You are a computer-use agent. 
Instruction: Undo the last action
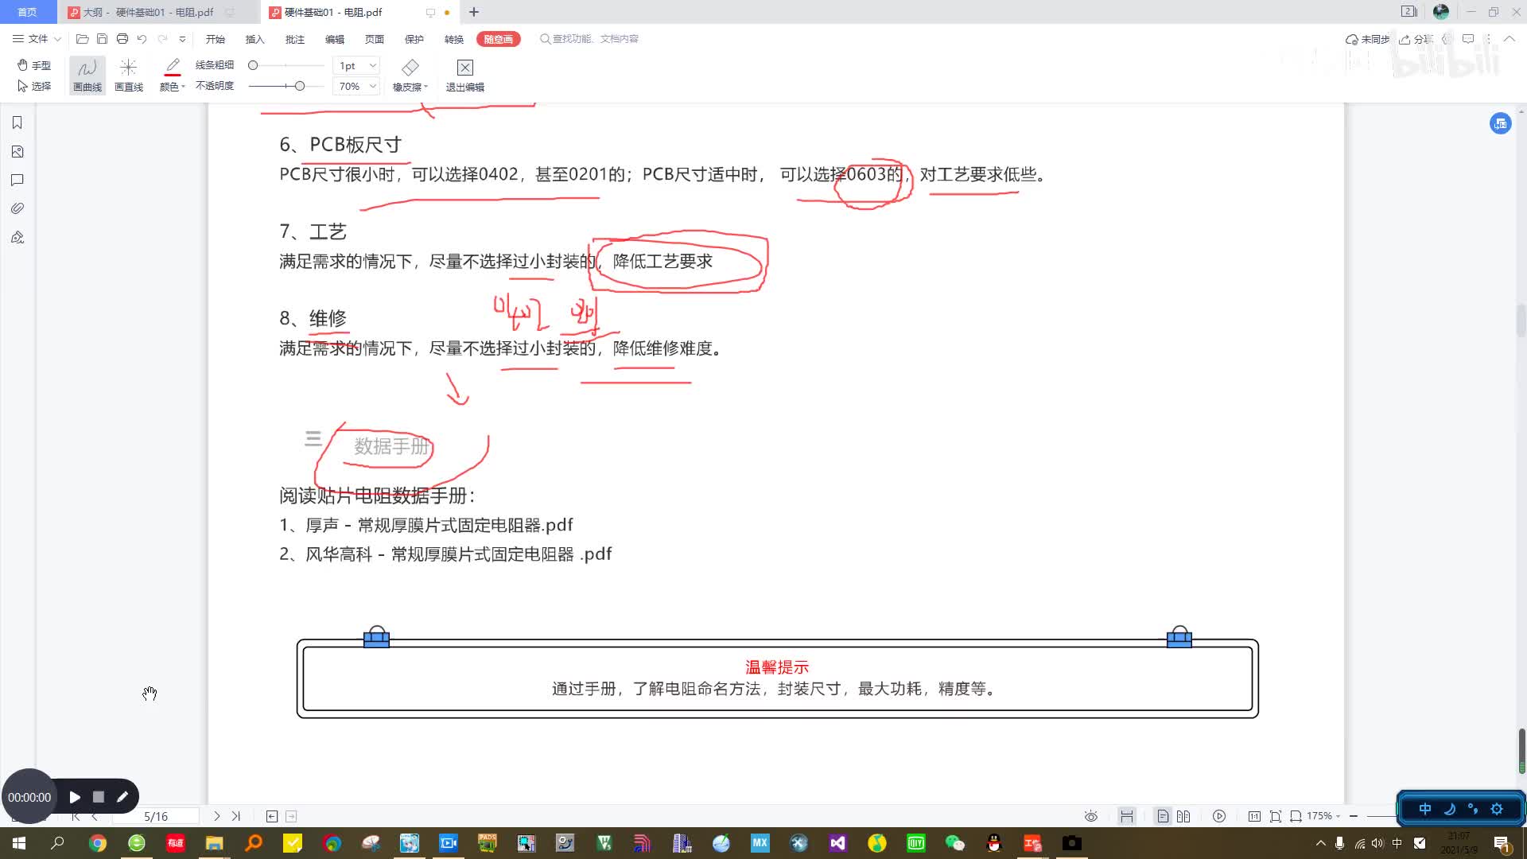pyautogui.click(x=142, y=38)
